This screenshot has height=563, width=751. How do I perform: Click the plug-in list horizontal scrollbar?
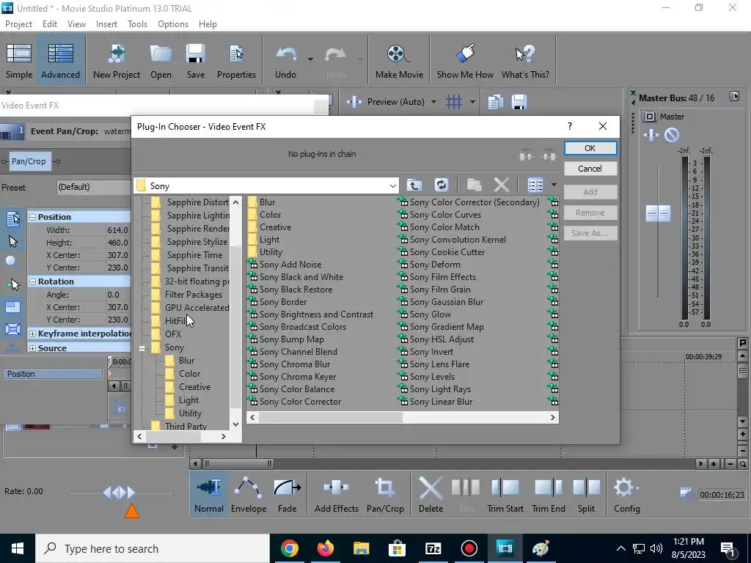[x=330, y=417]
